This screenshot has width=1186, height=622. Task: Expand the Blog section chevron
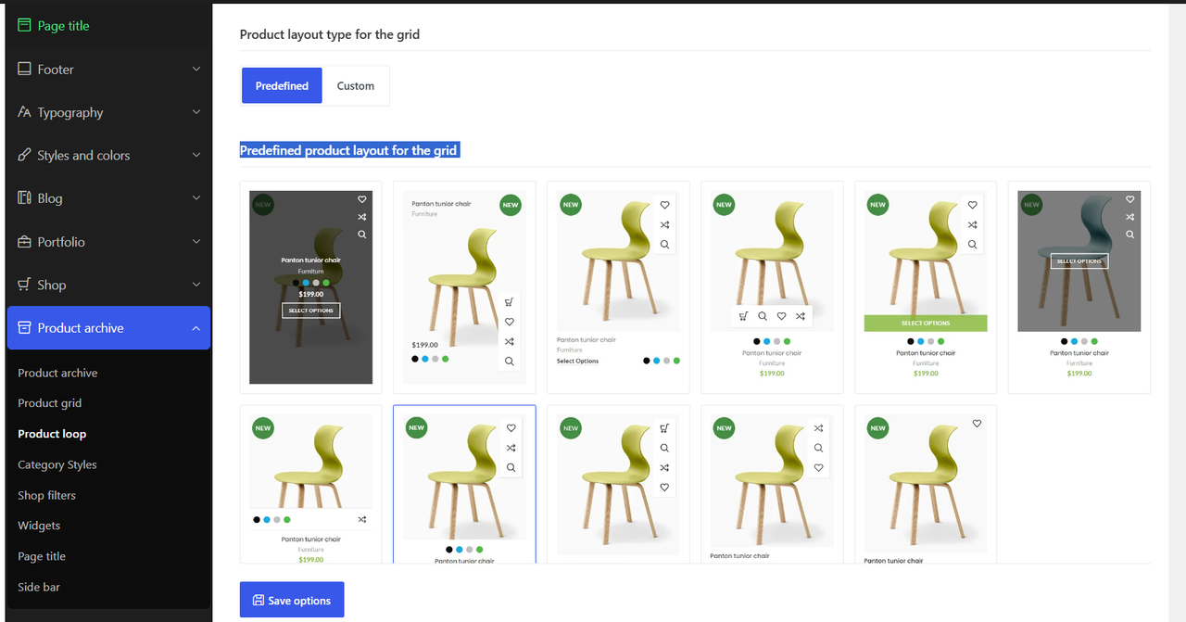click(x=196, y=198)
